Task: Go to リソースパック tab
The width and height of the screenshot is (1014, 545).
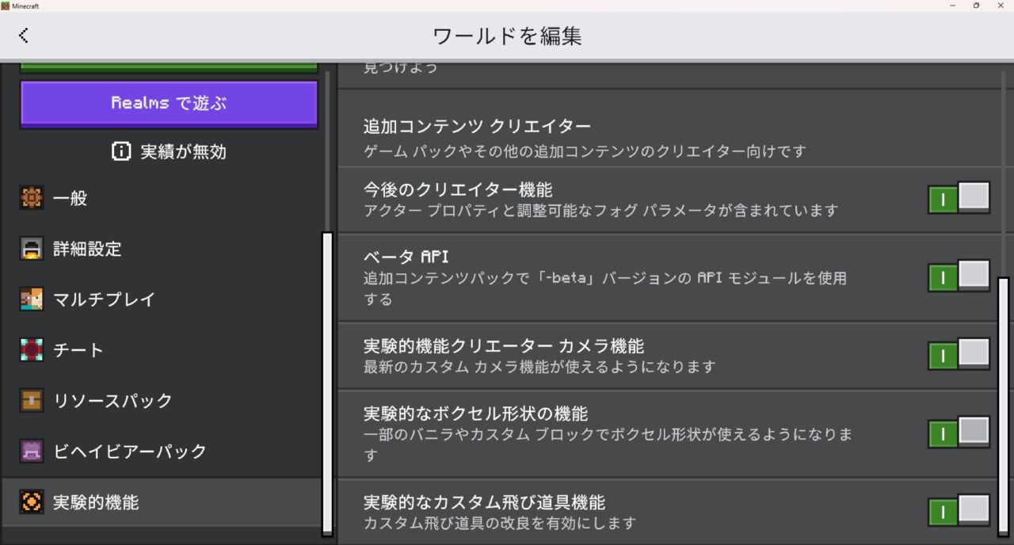Action: pyautogui.click(x=162, y=401)
